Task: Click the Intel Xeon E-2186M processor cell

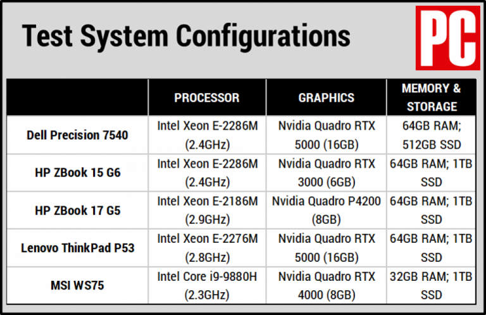Action: (x=207, y=211)
